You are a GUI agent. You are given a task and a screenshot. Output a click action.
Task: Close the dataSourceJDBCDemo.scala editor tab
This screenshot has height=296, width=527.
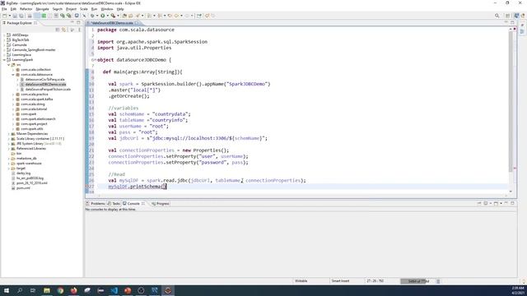pos(137,23)
